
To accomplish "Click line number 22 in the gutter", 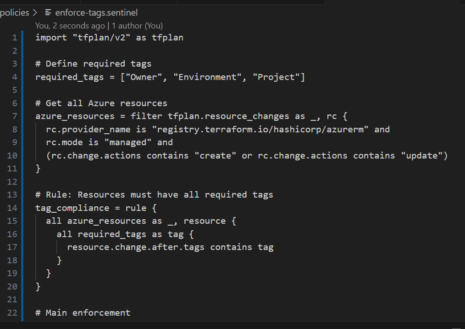I will (12, 313).
